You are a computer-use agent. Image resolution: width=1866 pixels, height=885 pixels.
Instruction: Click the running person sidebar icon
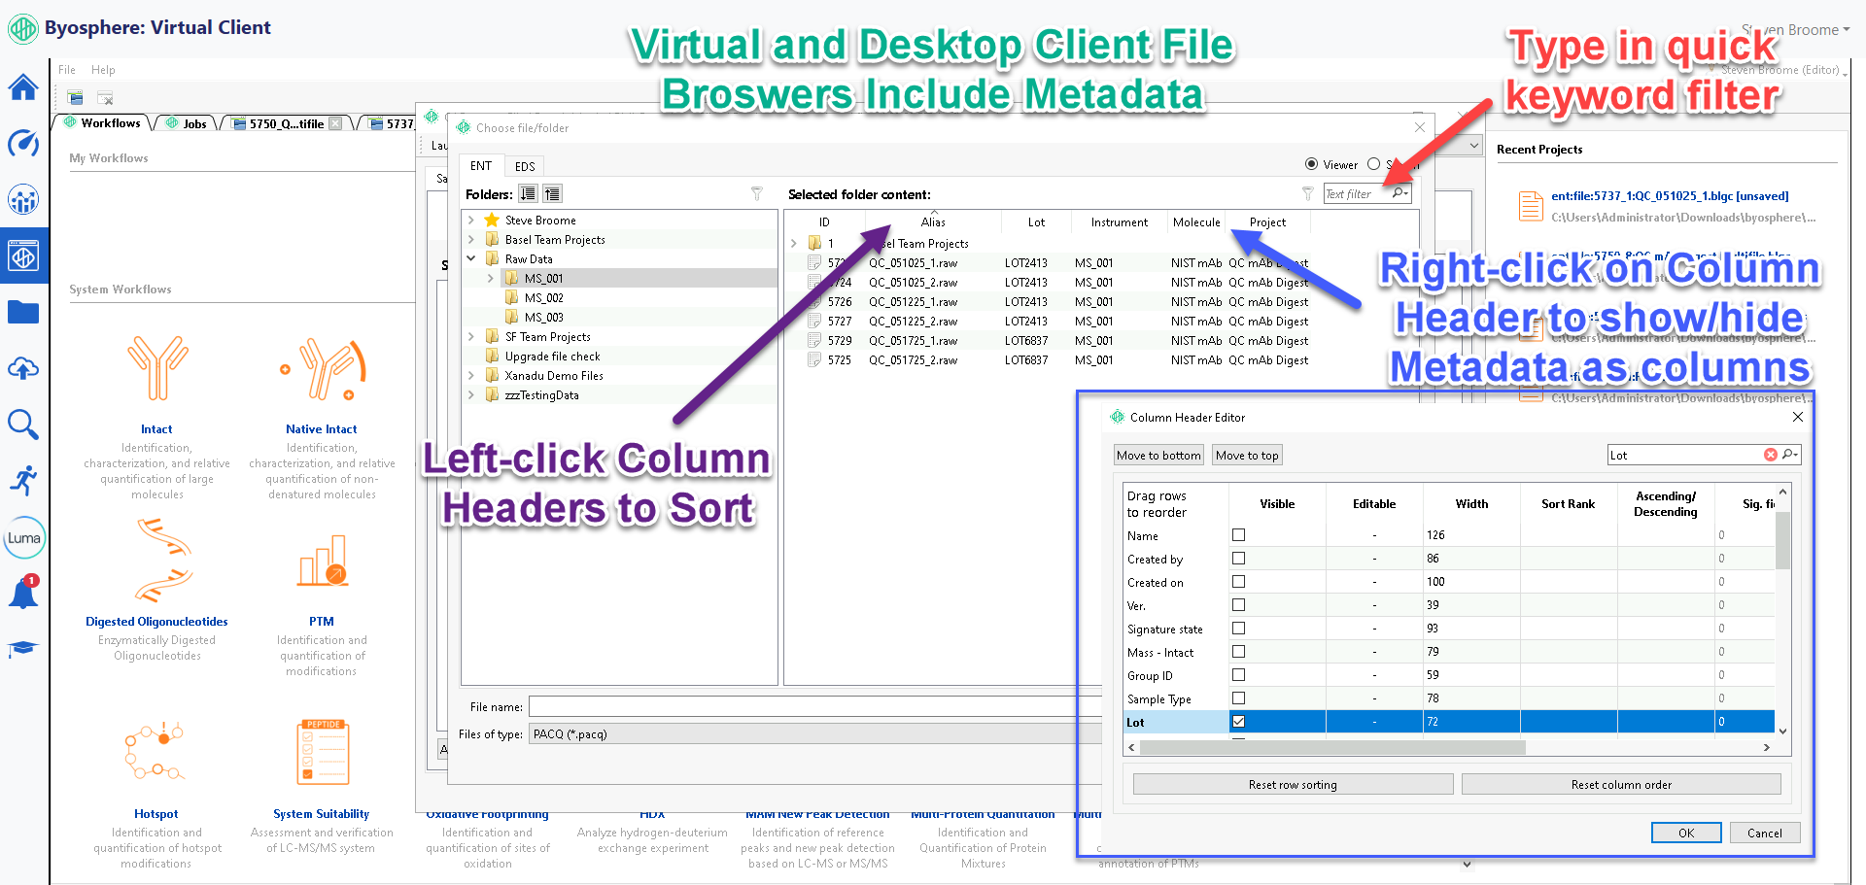click(23, 480)
